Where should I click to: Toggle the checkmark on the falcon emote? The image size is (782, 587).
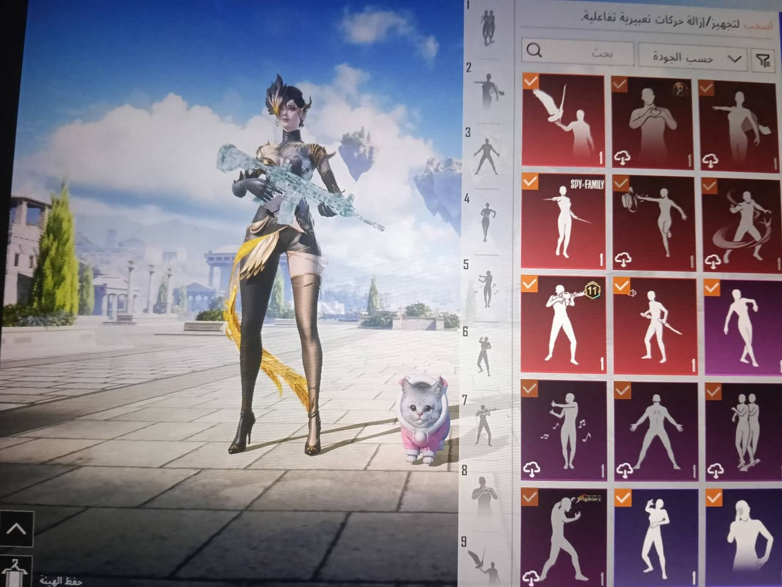point(531,81)
